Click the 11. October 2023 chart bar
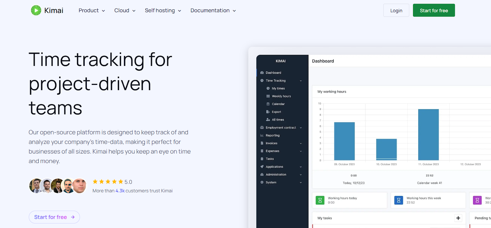 (x=428, y=135)
